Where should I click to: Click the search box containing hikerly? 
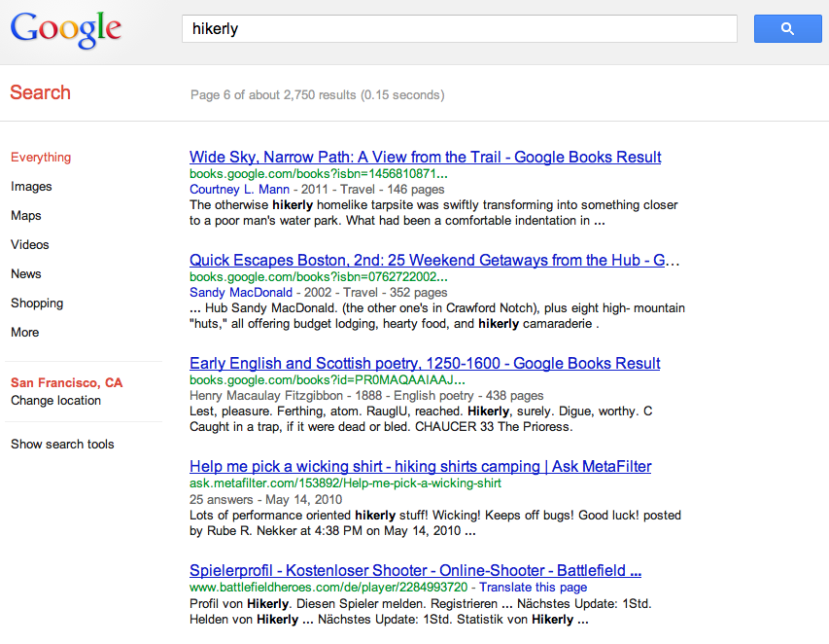click(459, 29)
